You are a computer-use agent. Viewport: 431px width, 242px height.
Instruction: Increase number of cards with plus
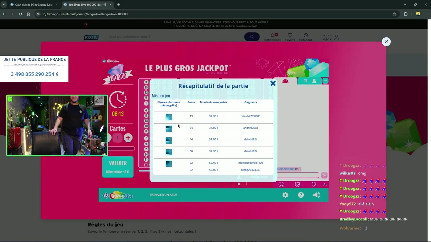coord(128,138)
